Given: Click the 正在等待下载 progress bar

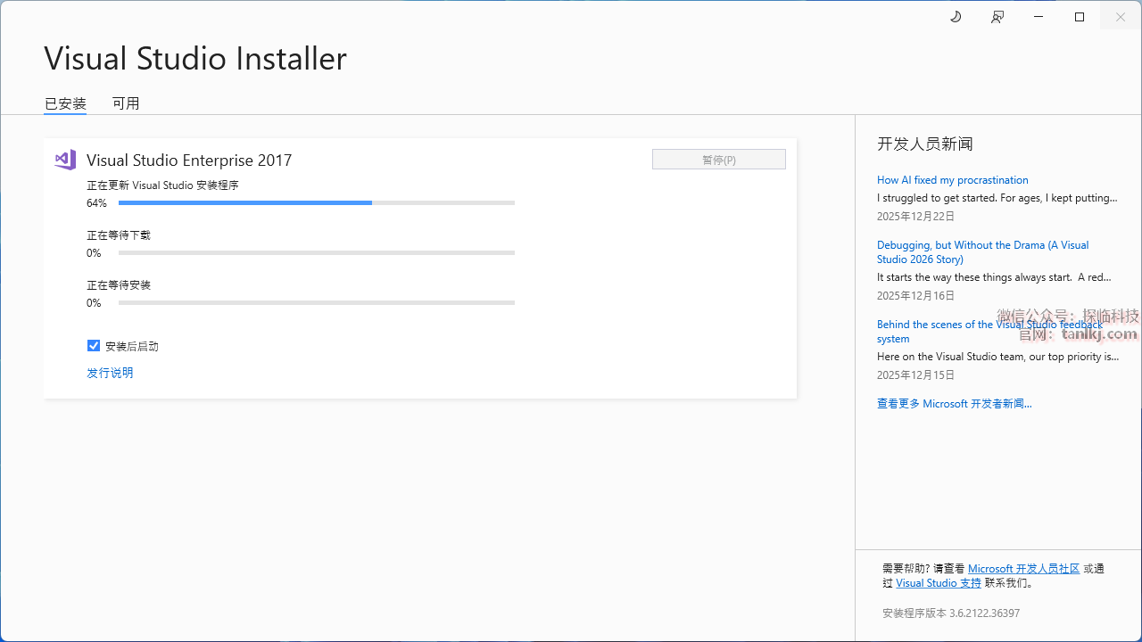Looking at the screenshot, I should coord(316,253).
